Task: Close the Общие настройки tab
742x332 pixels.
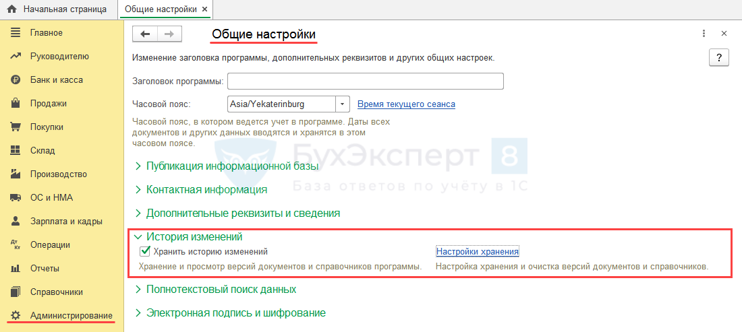Action: tap(205, 9)
